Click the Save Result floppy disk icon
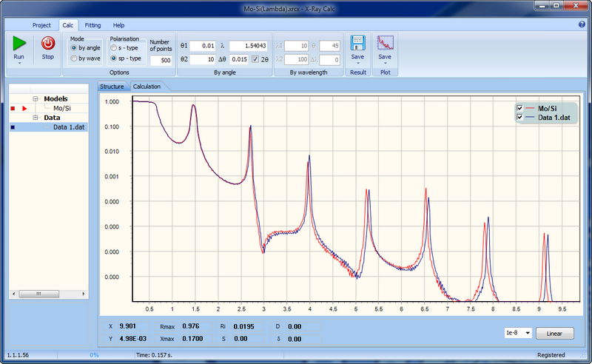Image resolution: width=592 pixels, height=364 pixels. pyautogui.click(x=357, y=43)
